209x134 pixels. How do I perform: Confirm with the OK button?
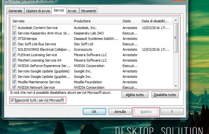pos(94,112)
